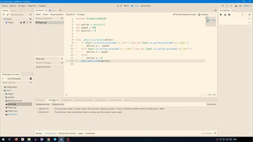The height and width of the screenshot is (142, 253).
Task: Open the Сцена menu in the menu bar
Action: (x=5, y=6)
